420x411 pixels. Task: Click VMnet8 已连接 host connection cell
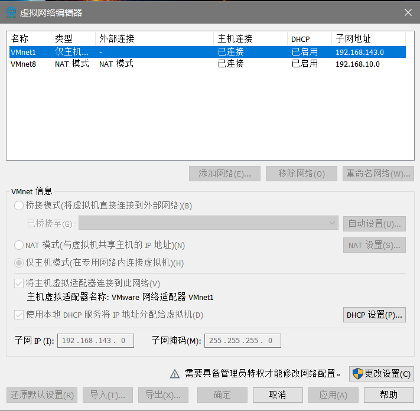pos(230,64)
